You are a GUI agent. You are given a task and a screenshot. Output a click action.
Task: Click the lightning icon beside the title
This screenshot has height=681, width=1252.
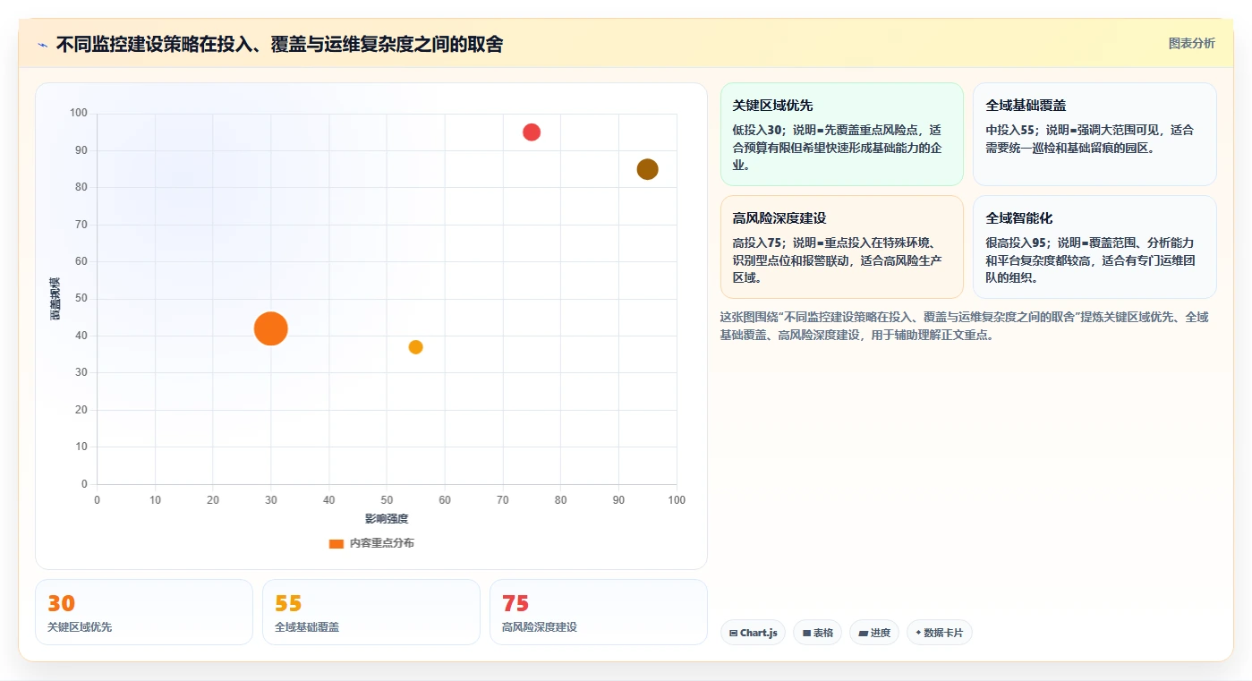(43, 45)
